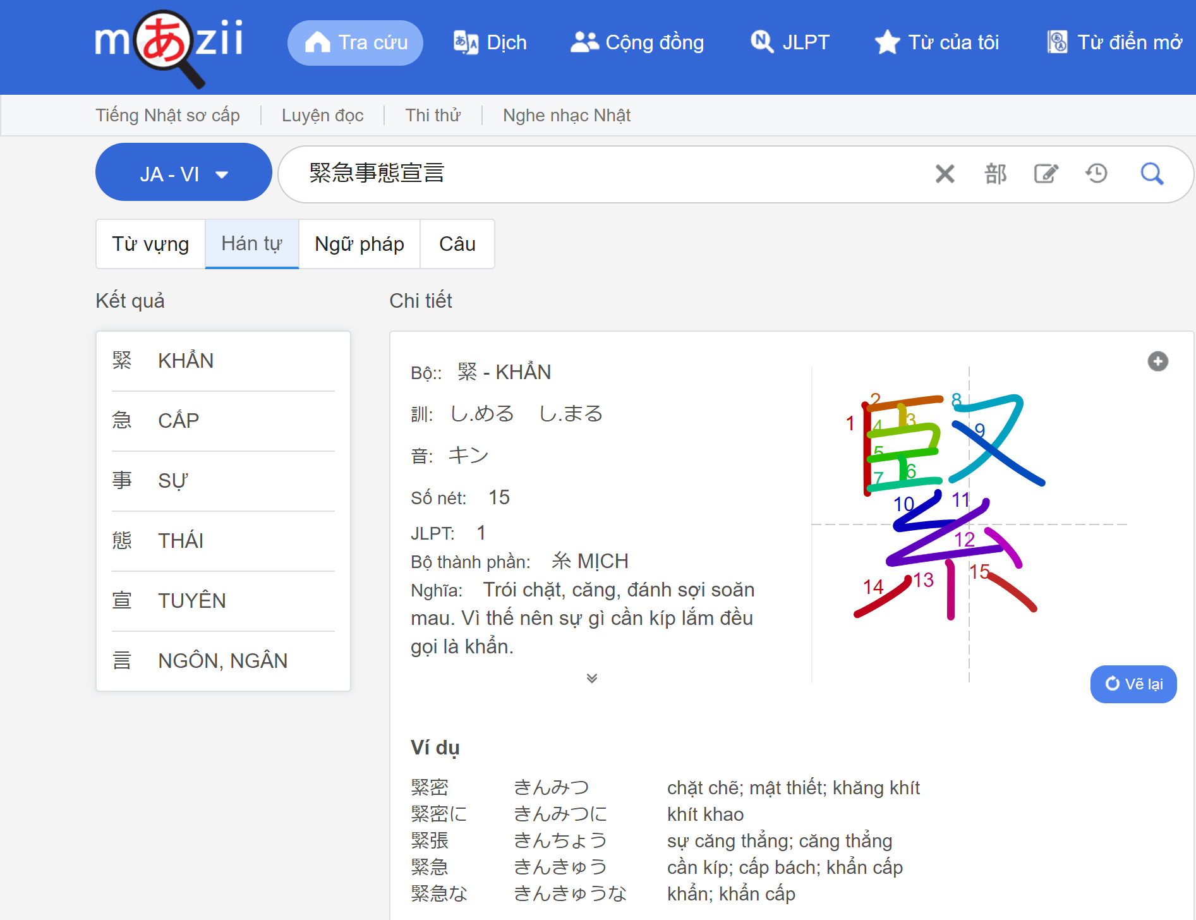Select 緊 KHẨN result

coord(223,361)
